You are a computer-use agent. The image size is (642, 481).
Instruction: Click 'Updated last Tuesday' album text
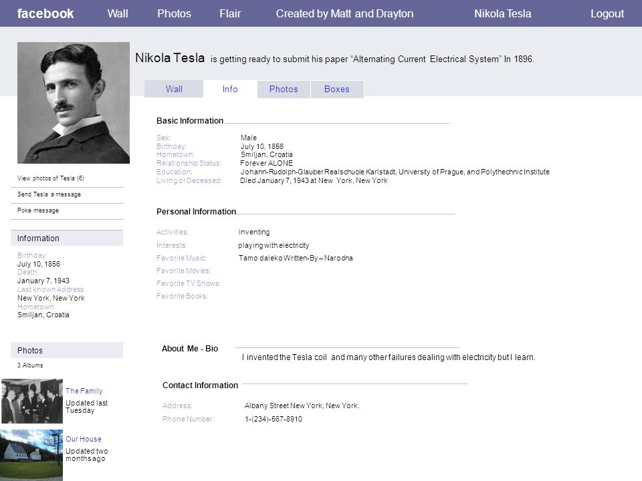pyautogui.click(x=86, y=407)
